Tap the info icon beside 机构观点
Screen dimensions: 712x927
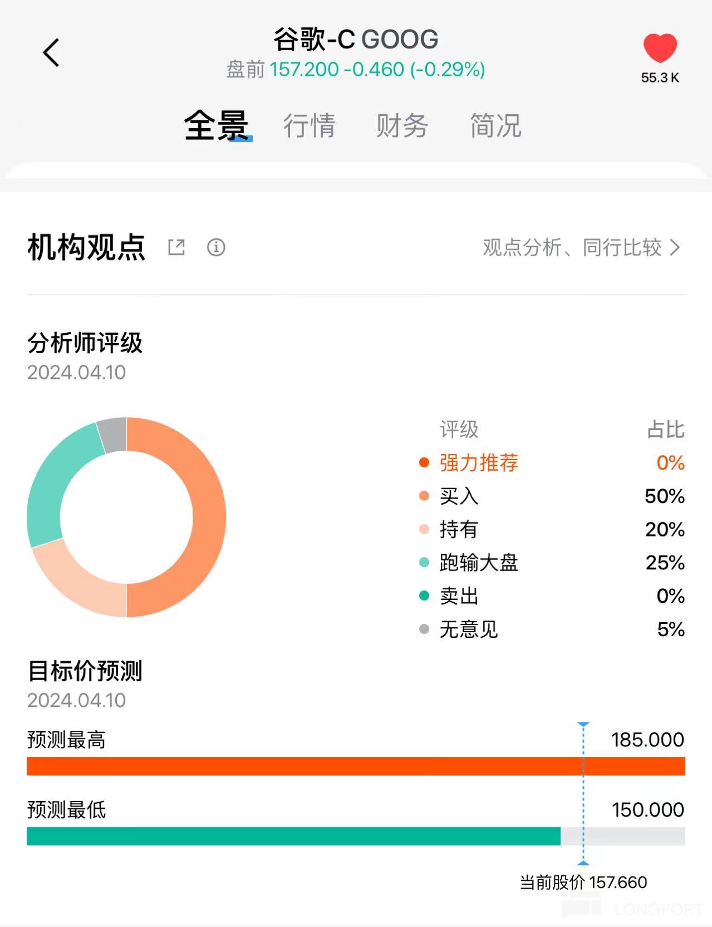click(x=216, y=247)
